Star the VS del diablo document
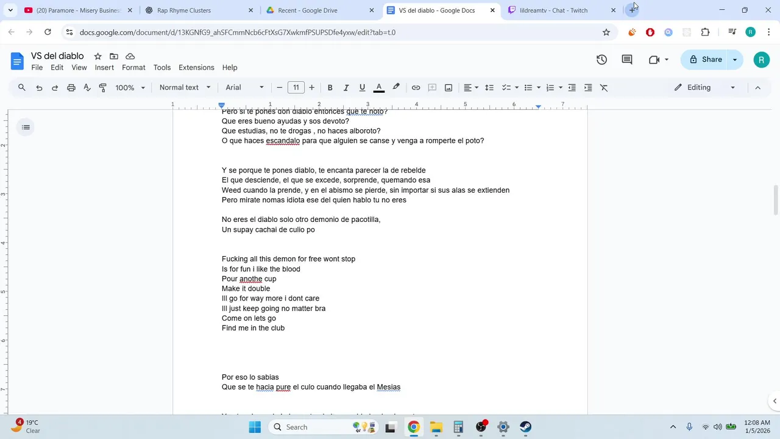The width and height of the screenshot is (780, 439). click(97, 56)
